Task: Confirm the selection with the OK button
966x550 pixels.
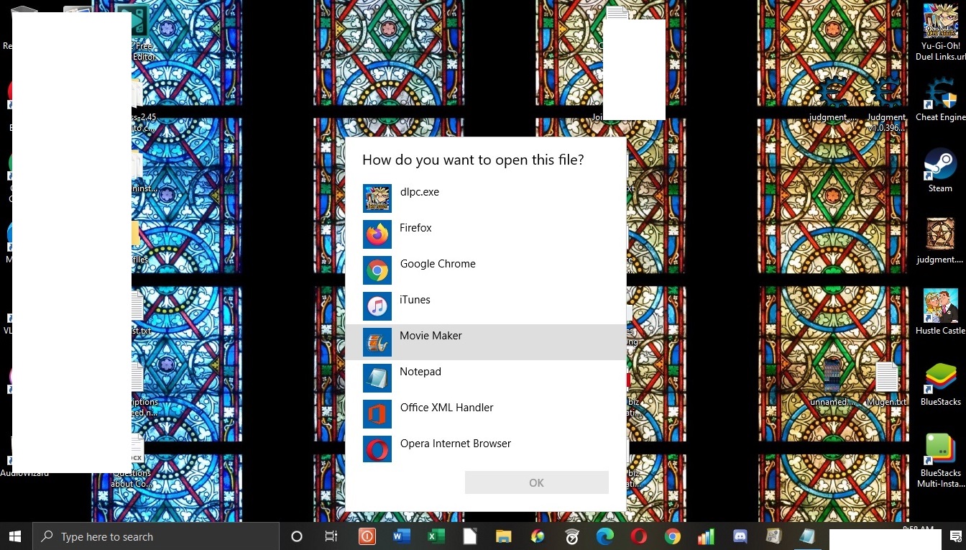Action: tap(536, 482)
